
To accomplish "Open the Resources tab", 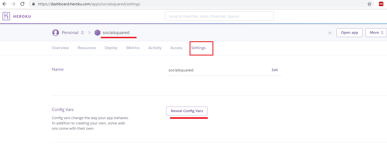I will point(87,48).
